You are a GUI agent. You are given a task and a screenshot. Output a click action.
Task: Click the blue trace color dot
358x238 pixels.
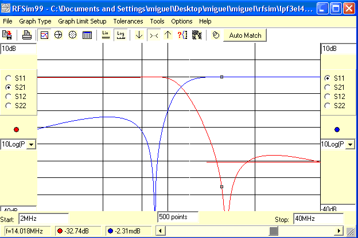pos(337,130)
